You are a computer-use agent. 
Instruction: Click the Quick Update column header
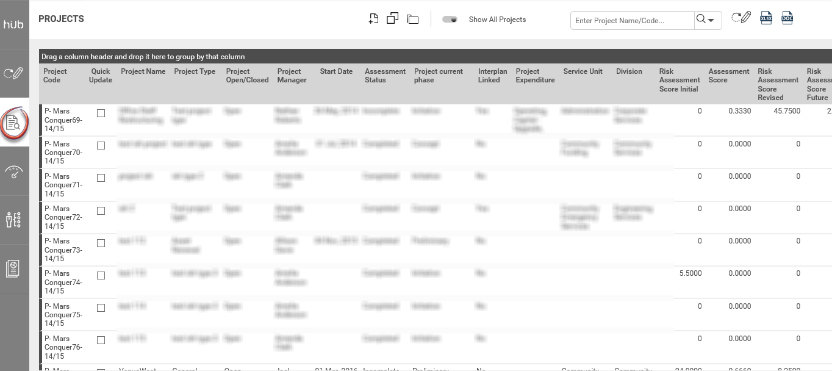pos(101,76)
